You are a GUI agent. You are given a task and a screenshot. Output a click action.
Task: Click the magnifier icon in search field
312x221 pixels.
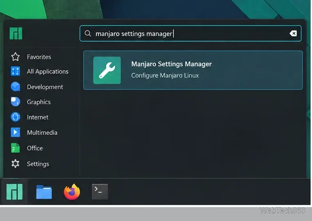coord(88,33)
